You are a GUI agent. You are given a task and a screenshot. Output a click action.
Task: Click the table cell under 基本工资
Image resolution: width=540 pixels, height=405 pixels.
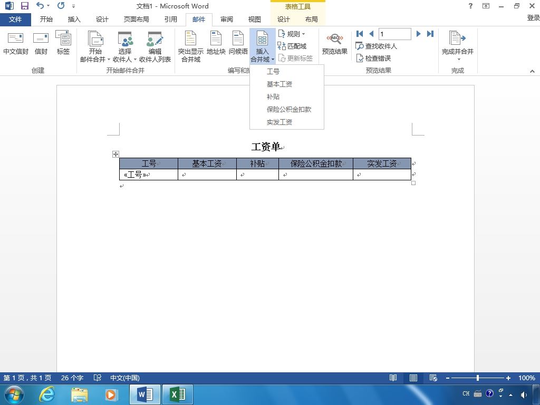click(x=207, y=175)
